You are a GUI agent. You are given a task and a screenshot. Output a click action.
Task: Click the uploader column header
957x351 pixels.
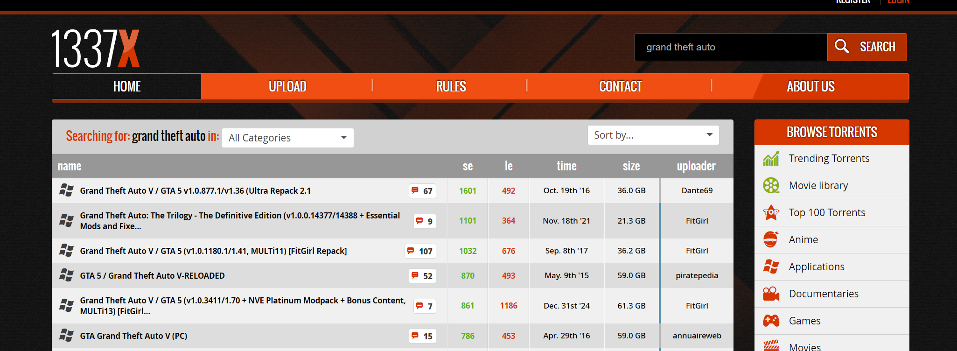point(696,166)
